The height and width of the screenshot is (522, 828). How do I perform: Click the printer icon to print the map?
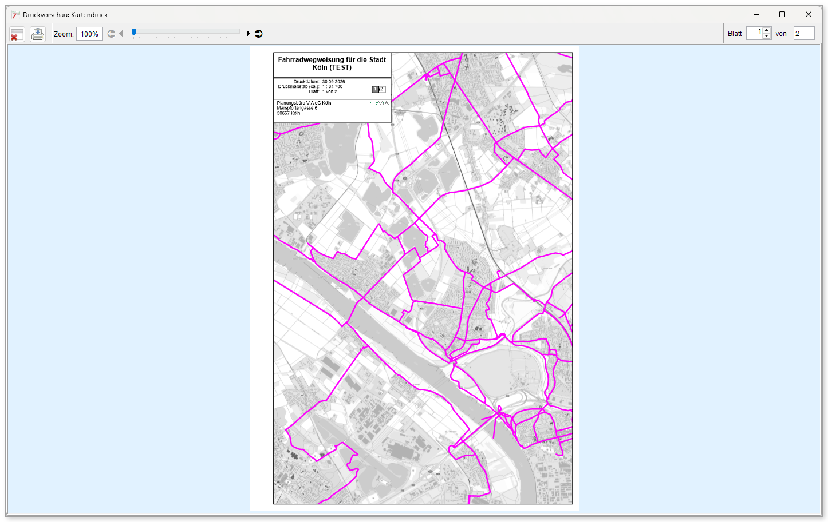(38, 34)
